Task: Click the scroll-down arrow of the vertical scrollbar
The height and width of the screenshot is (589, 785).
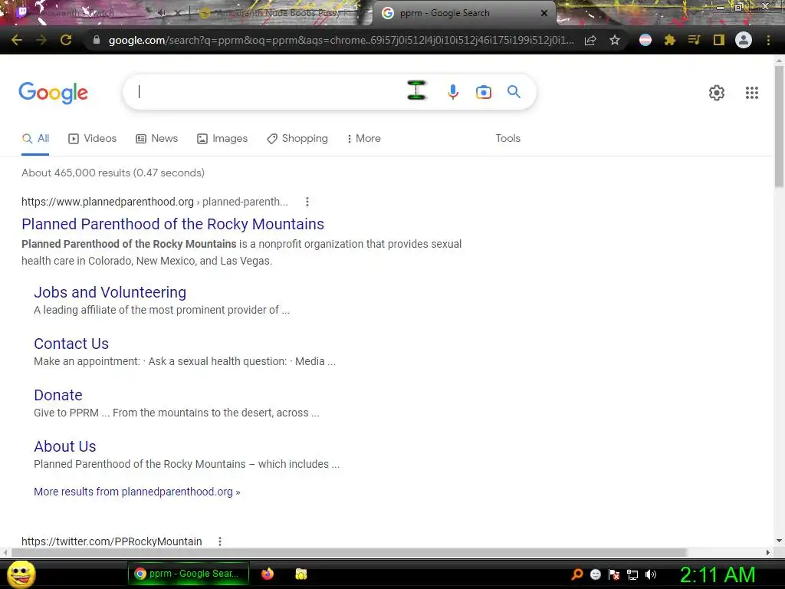Action: click(x=779, y=541)
